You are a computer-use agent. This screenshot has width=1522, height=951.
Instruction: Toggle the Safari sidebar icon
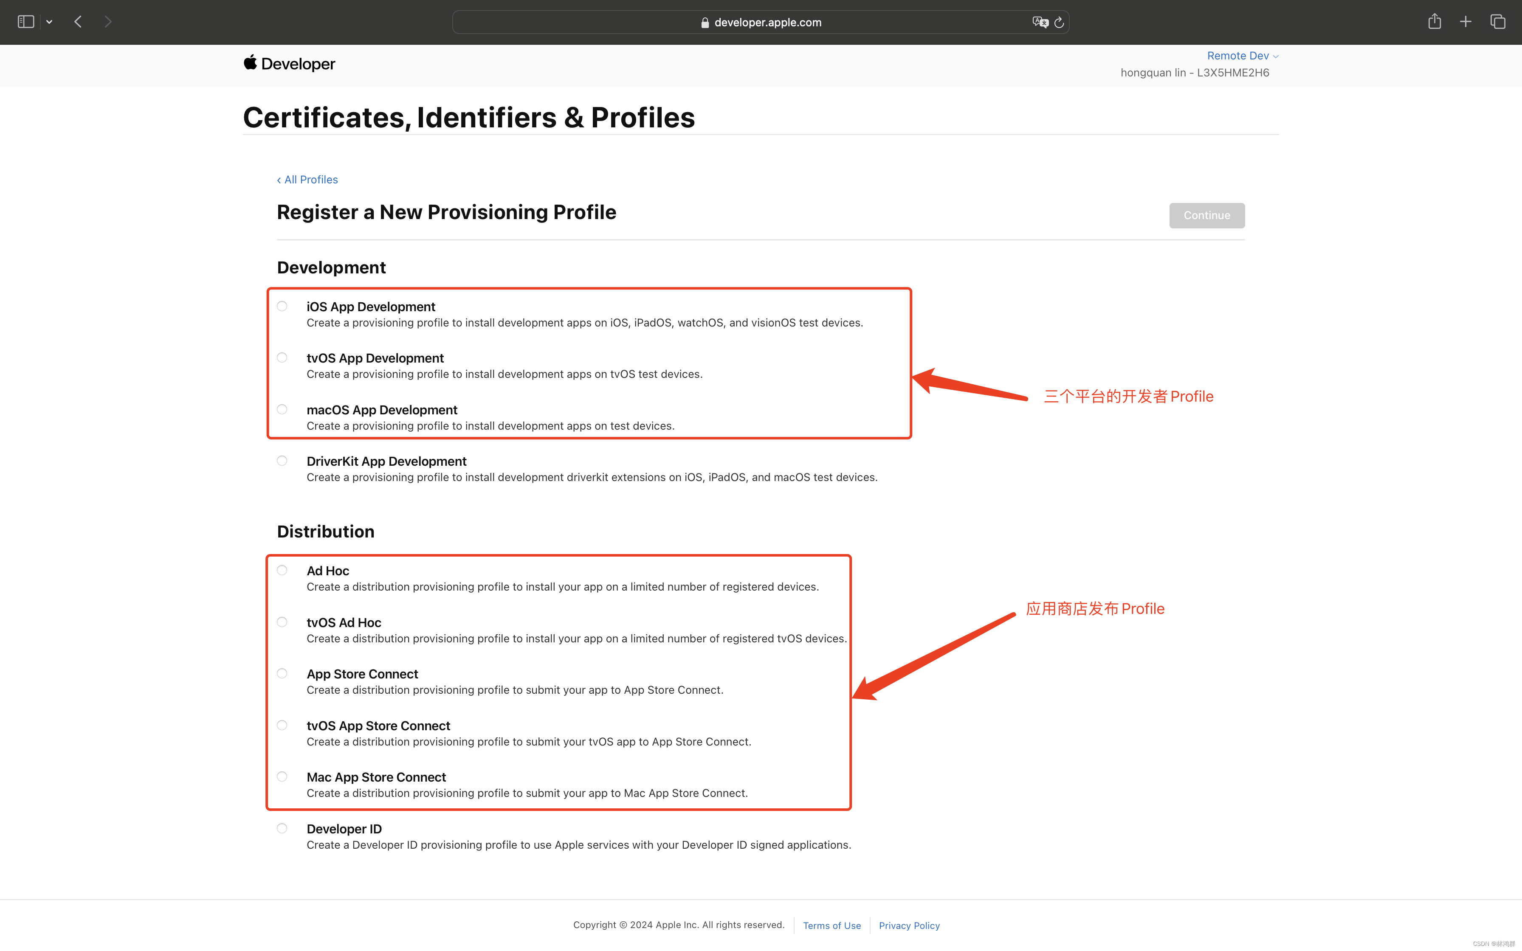tap(26, 22)
